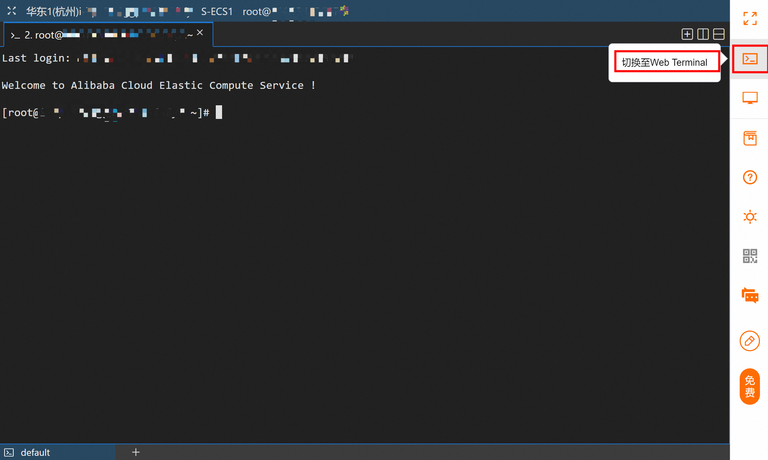The width and height of the screenshot is (768, 460).
Task: Open the remote desktop monitor icon
Action: pos(750,98)
